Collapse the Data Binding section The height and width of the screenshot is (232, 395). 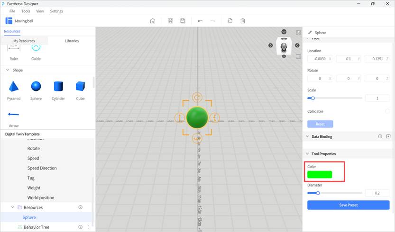(307, 136)
